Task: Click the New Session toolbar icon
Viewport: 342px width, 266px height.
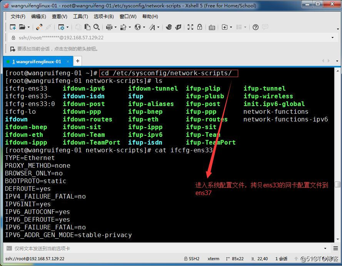Action: click(x=13, y=27)
